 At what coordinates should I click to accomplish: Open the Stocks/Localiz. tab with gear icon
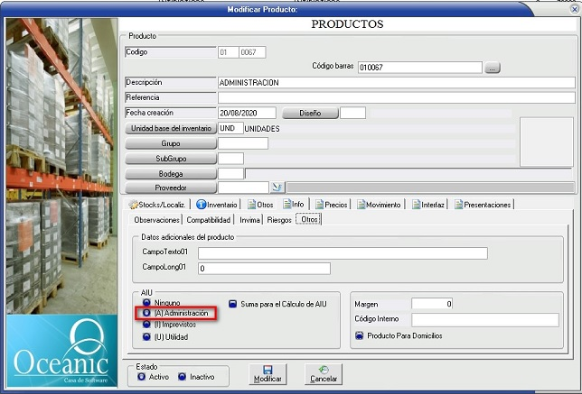click(x=157, y=205)
